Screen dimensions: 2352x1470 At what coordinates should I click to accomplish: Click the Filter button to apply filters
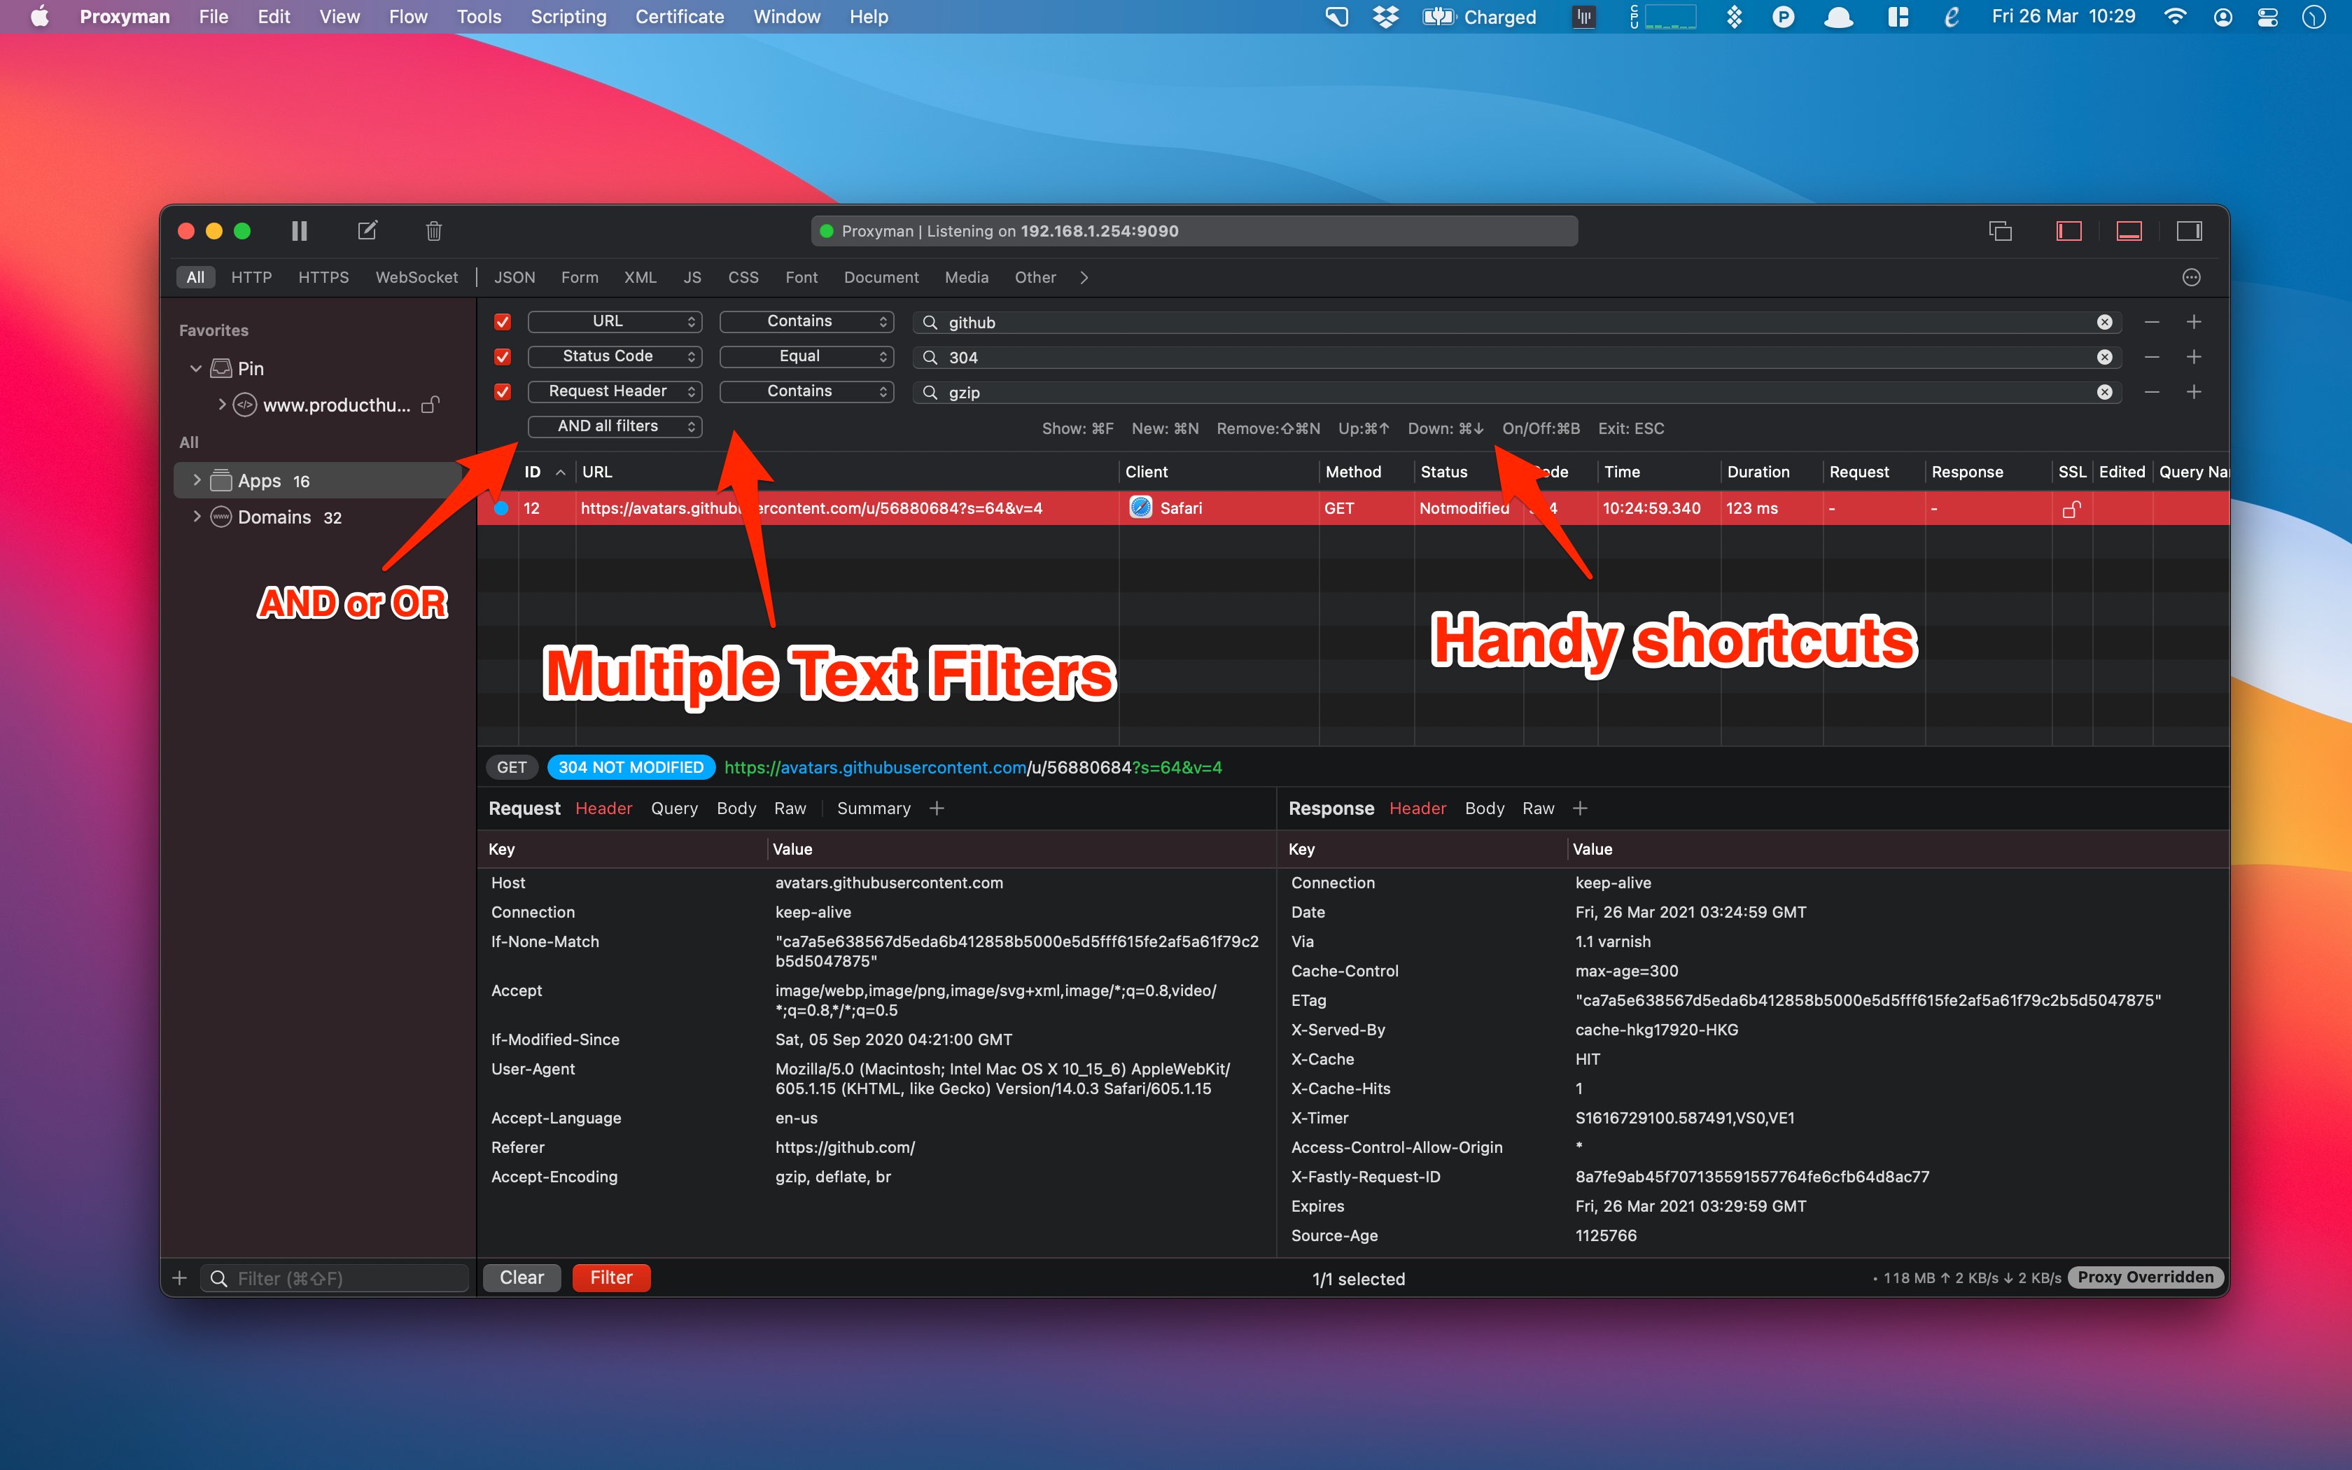pos(610,1277)
